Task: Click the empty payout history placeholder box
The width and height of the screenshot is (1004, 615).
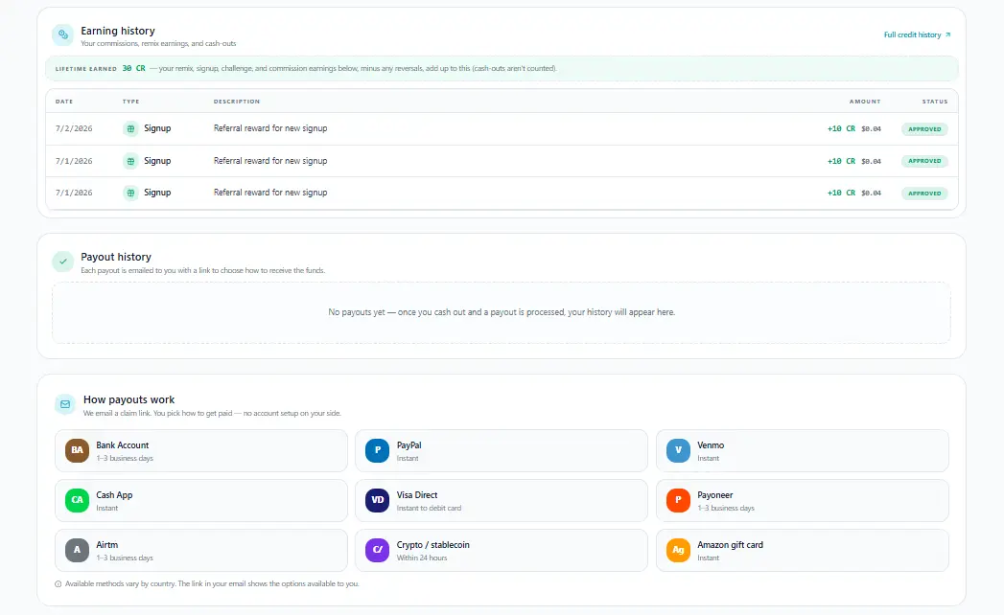Action: (x=502, y=312)
